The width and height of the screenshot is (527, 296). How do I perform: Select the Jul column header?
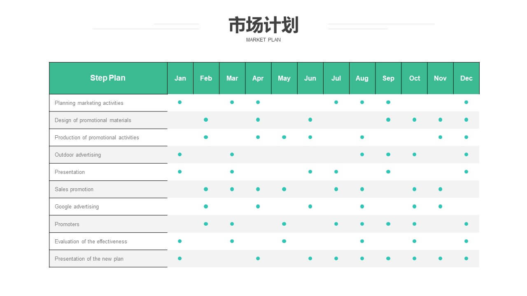336,78
